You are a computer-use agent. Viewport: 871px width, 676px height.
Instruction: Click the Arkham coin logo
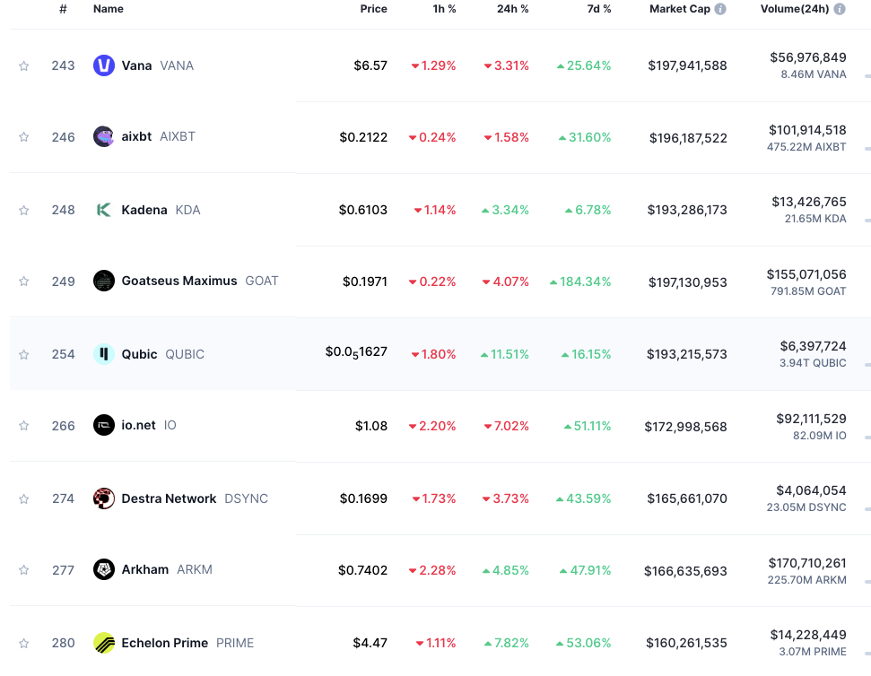tap(102, 569)
